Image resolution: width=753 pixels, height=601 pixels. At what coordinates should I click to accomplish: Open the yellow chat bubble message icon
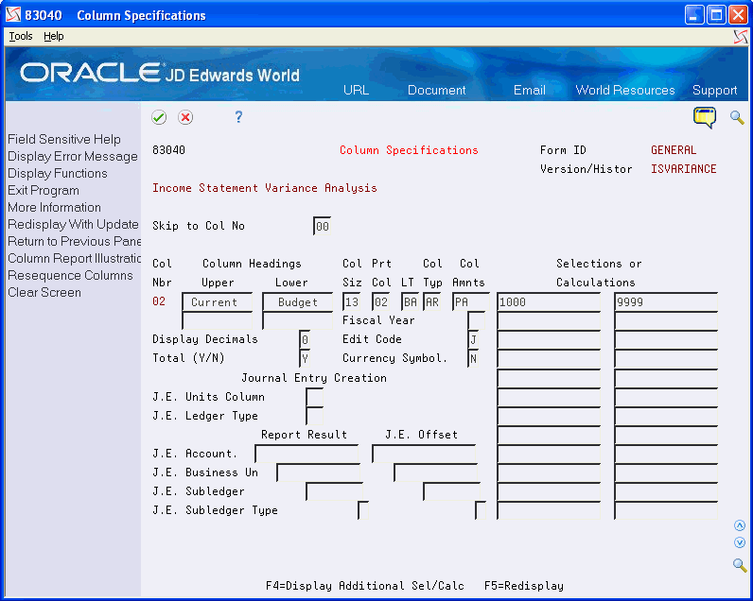[705, 117]
